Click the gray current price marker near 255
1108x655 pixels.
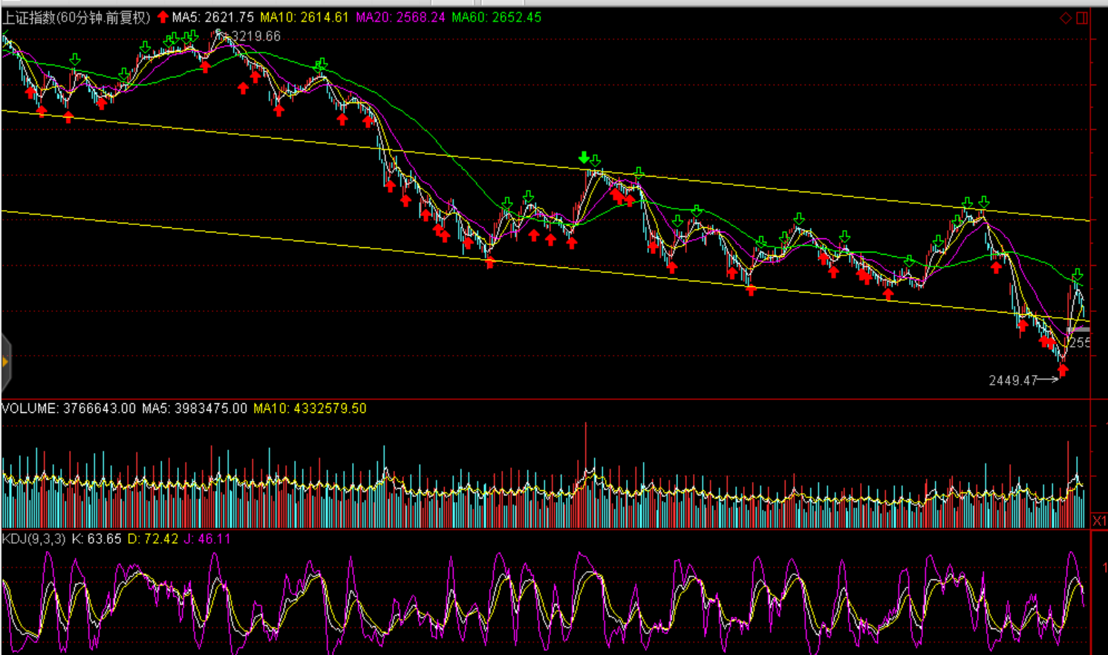(x=1078, y=329)
